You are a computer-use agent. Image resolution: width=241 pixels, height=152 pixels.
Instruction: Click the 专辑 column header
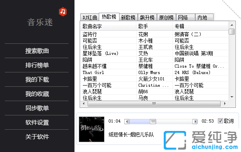[200, 26]
